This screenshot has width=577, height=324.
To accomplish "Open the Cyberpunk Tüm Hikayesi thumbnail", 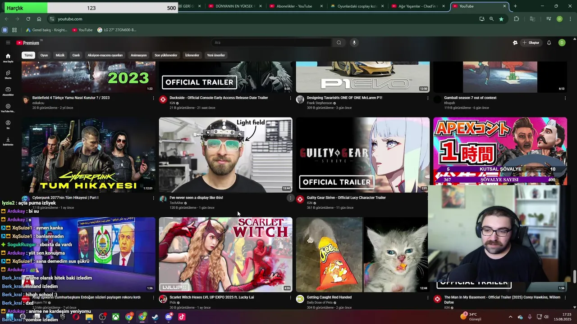I will [88, 155].
